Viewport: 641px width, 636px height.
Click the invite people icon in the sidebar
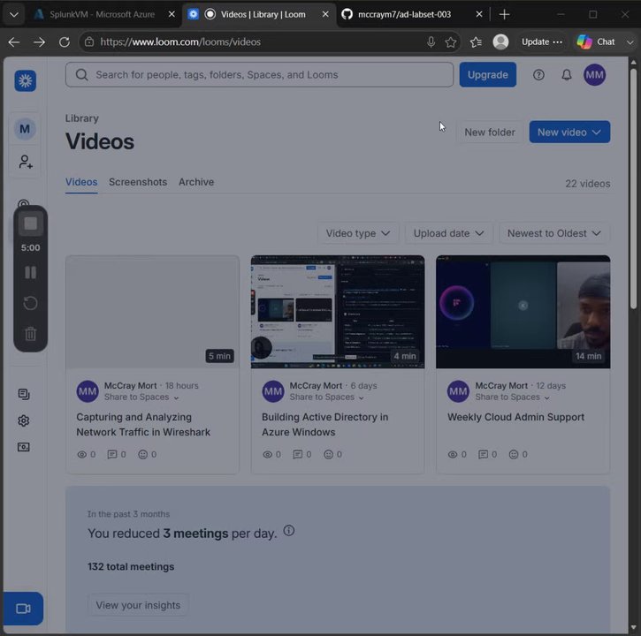pyautogui.click(x=25, y=162)
